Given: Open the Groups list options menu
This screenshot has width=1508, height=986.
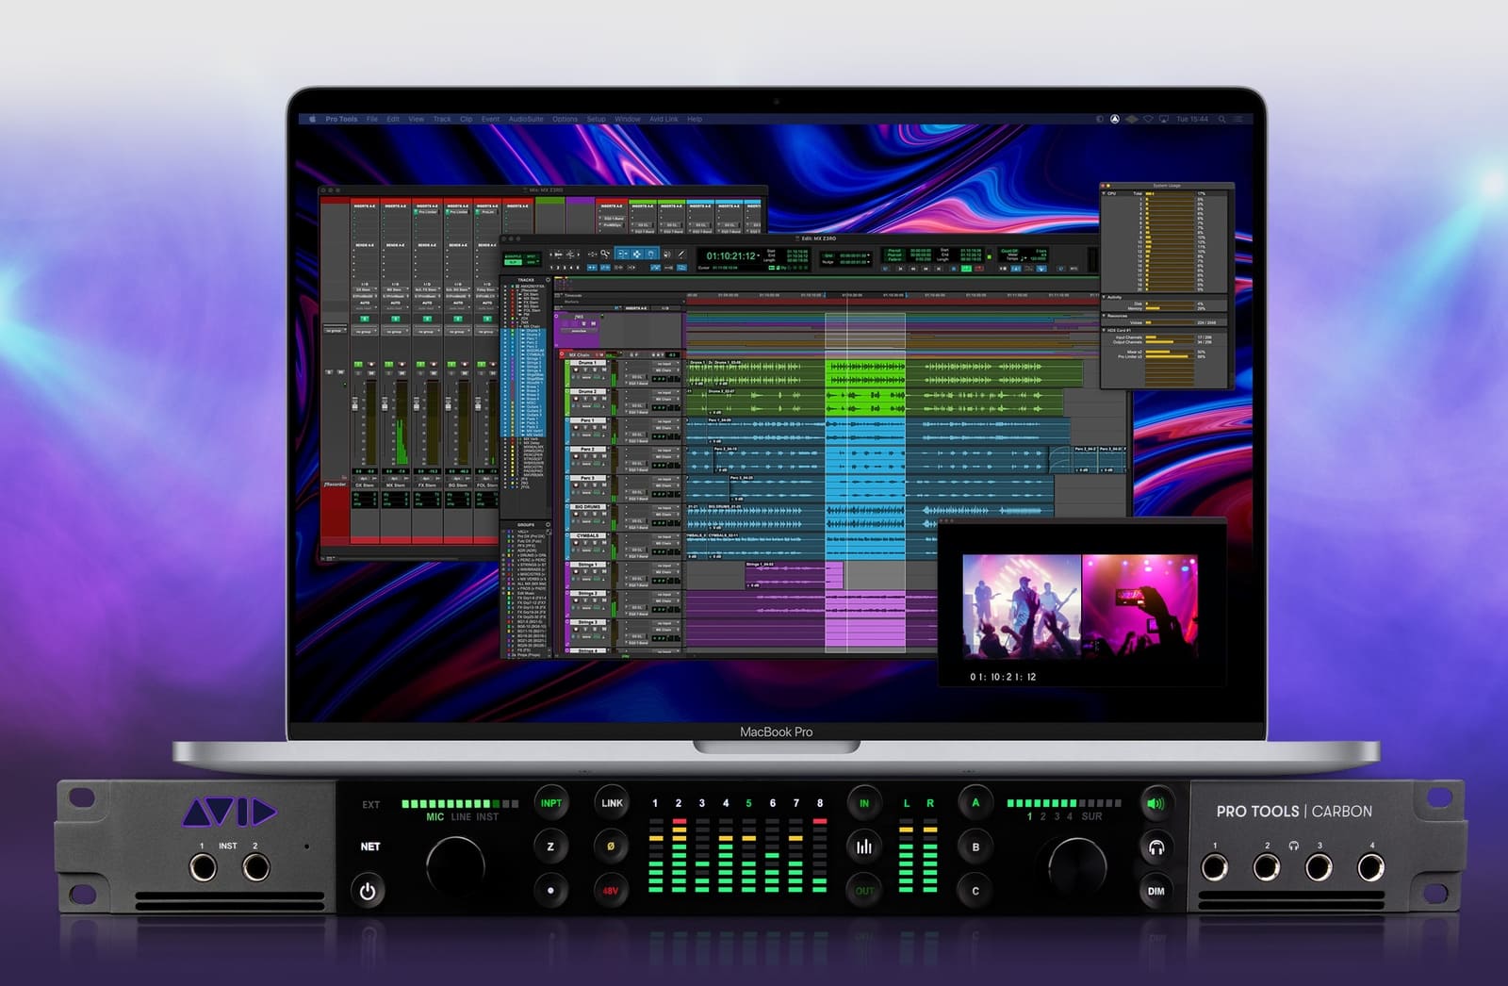Looking at the screenshot, I should pyautogui.click(x=548, y=525).
